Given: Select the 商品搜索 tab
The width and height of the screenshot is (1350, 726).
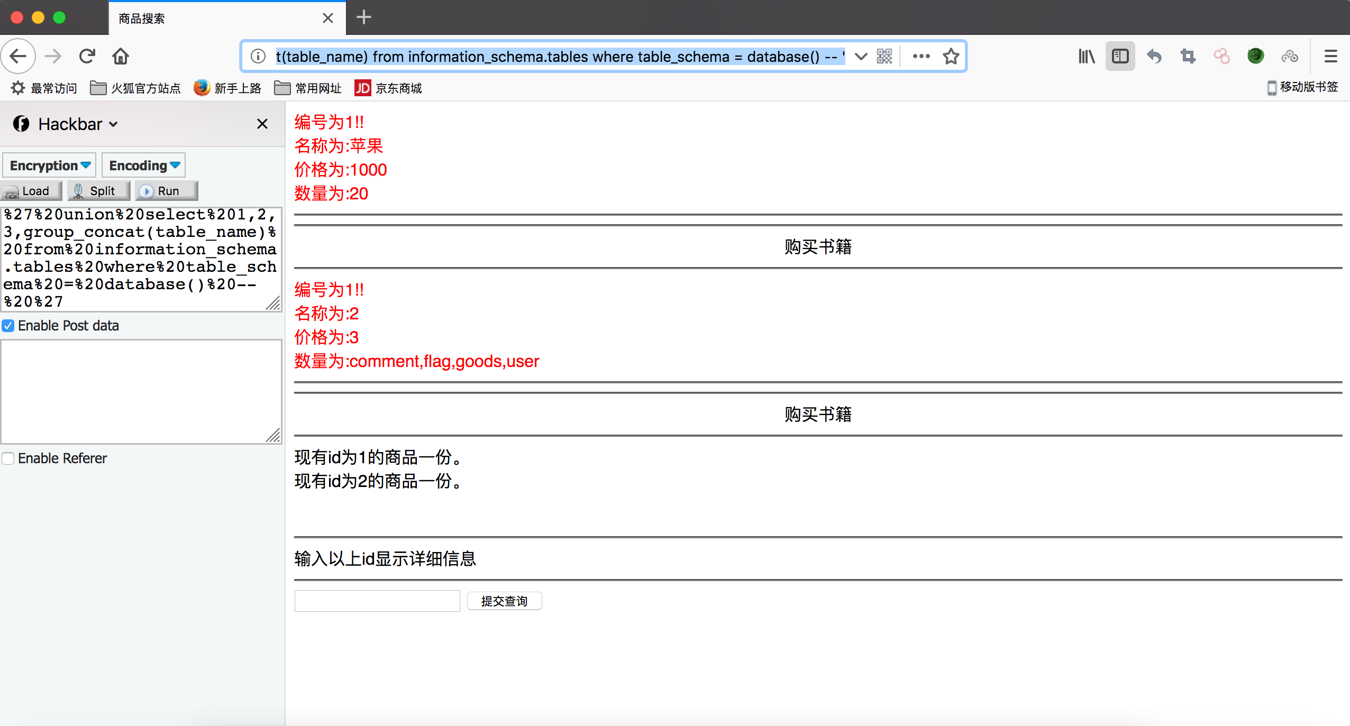Looking at the screenshot, I should pos(227,19).
